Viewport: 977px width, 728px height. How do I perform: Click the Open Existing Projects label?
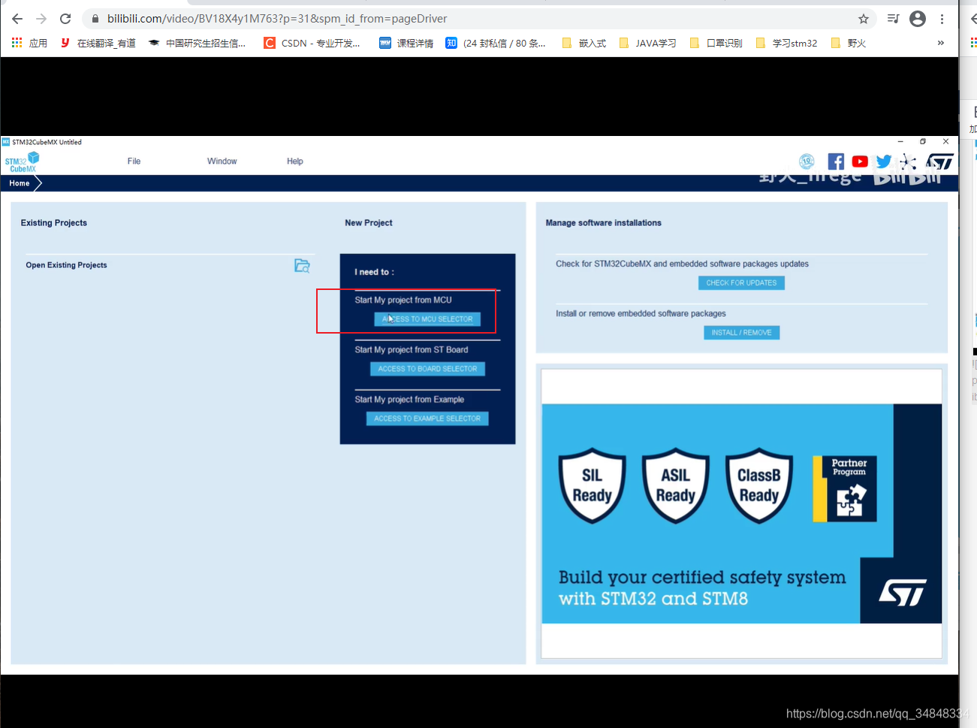[66, 265]
